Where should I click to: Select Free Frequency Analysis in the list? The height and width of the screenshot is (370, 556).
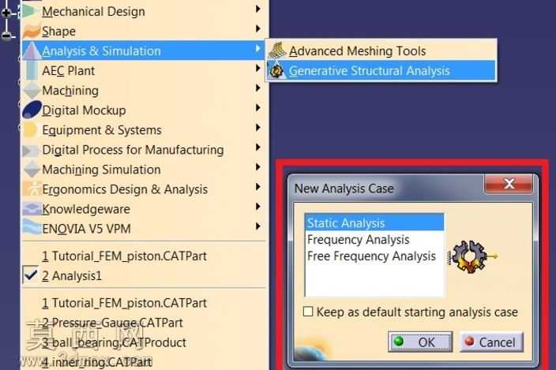point(374,256)
